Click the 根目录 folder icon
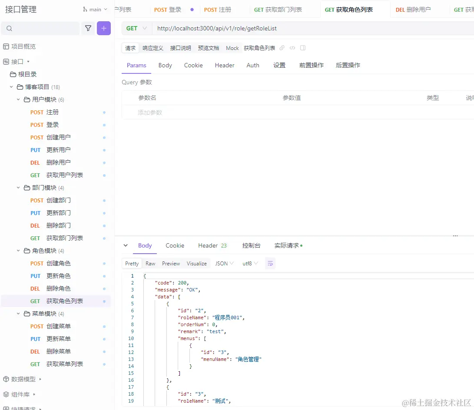 [13, 74]
